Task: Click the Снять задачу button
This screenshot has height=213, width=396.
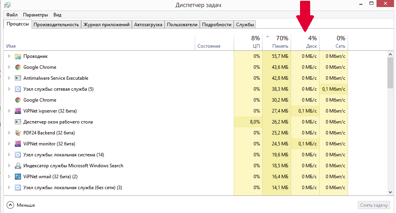Action: (374, 205)
